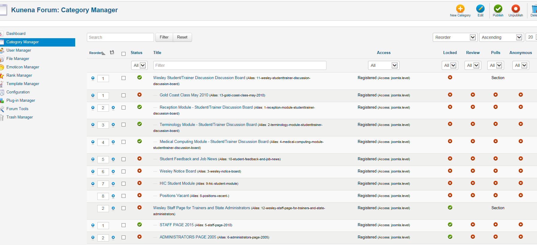This screenshot has height=245, width=537.
Task: Open User Manager in sidebar
Action: point(19,50)
